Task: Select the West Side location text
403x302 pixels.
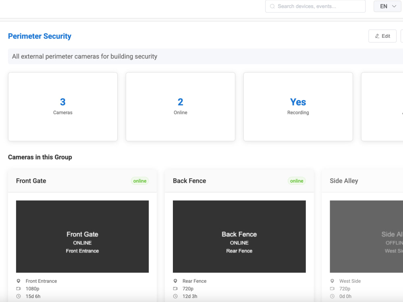Action: pos(350,281)
